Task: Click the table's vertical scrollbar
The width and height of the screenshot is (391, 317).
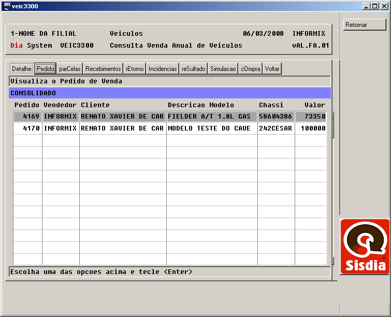Action: point(333,186)
